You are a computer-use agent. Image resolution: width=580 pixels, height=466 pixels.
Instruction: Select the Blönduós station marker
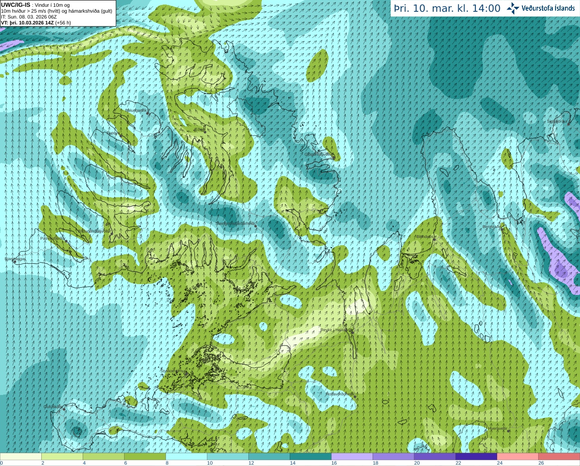tap(435, 240)
